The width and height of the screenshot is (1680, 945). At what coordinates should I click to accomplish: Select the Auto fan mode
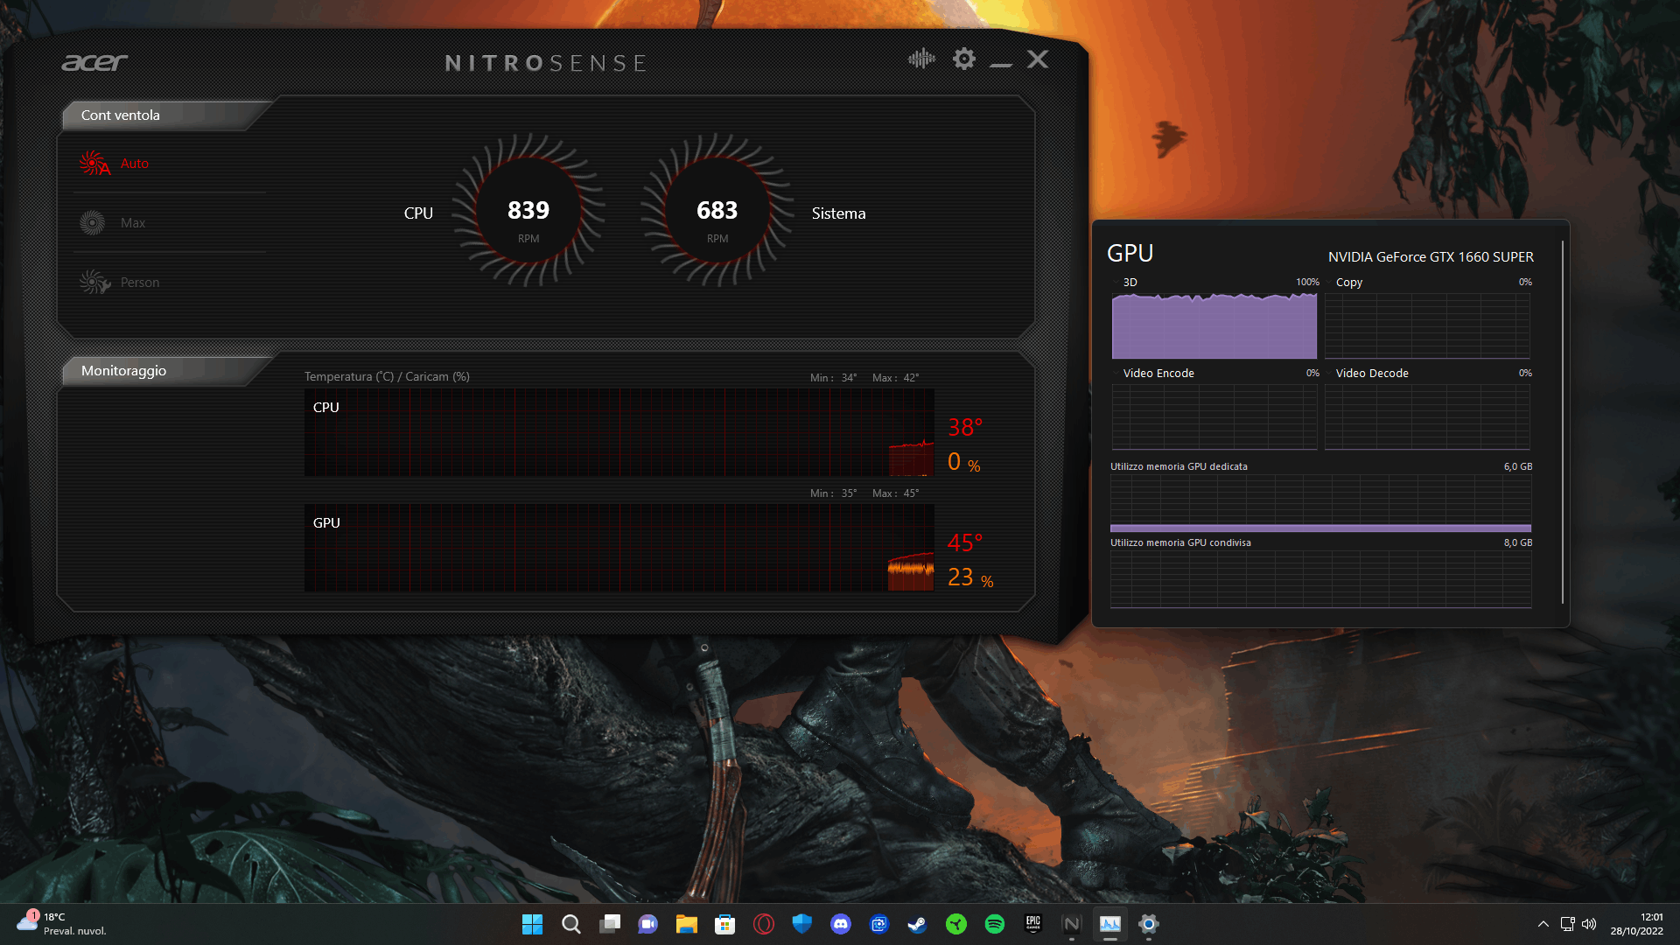click(x=115, y=163)
